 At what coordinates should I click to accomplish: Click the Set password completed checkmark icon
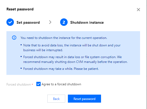pos(10,22)
